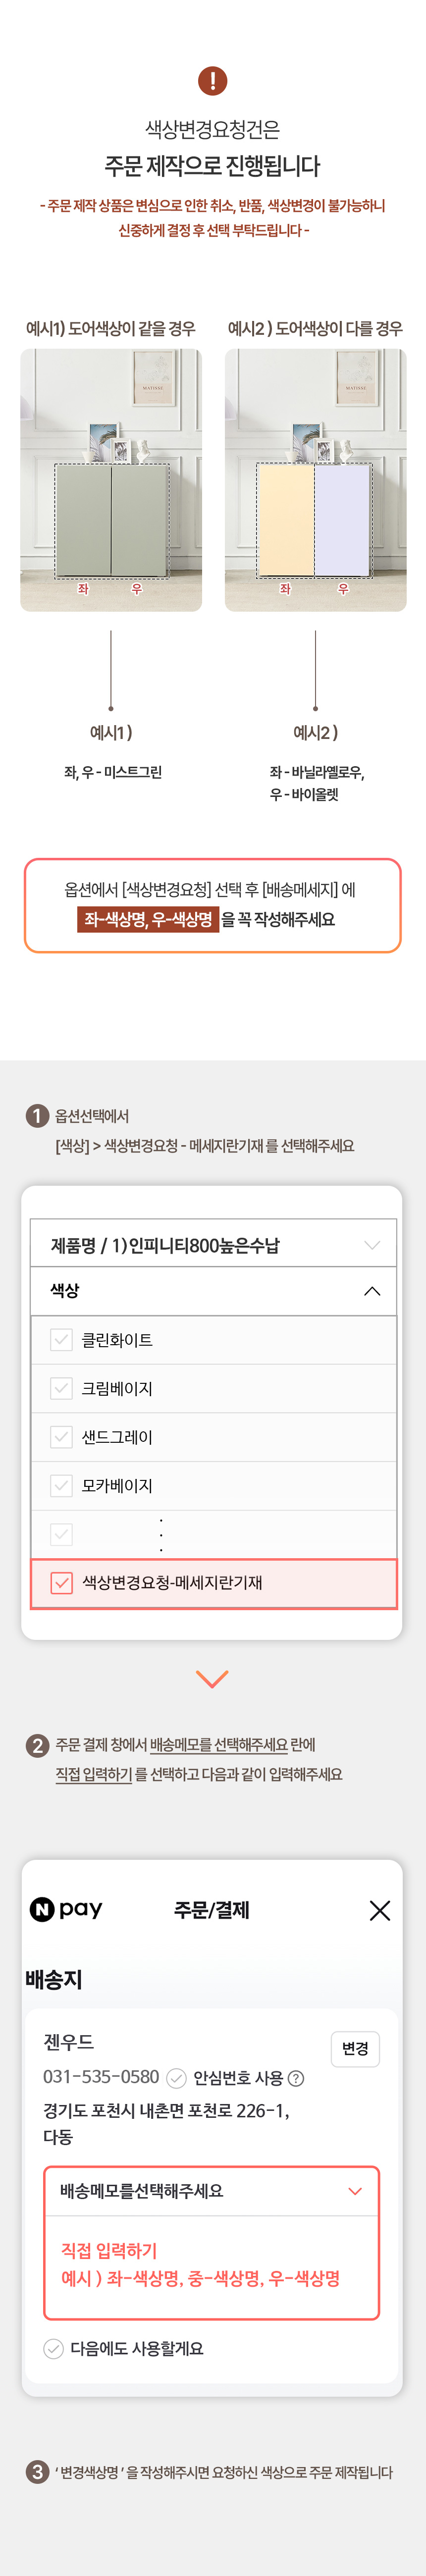Click the 변경 address button

tap(355, 2049)
